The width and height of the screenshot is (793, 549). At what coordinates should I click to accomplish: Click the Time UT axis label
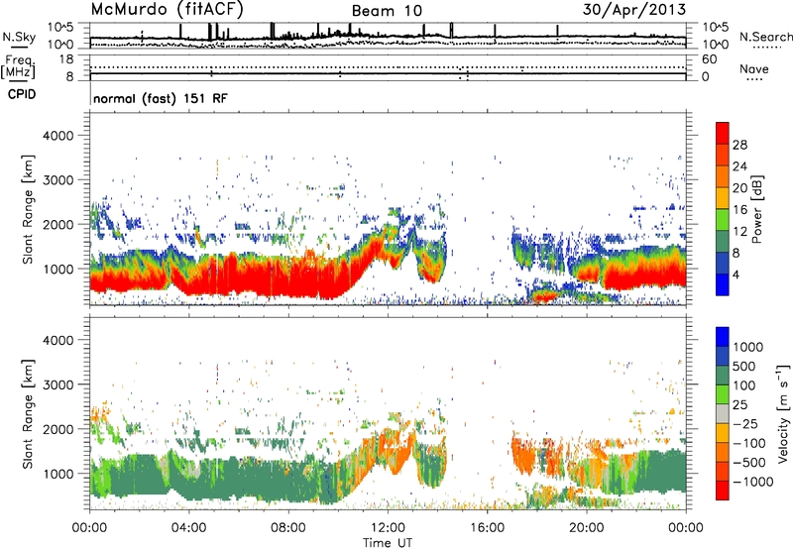click(388, 543)
